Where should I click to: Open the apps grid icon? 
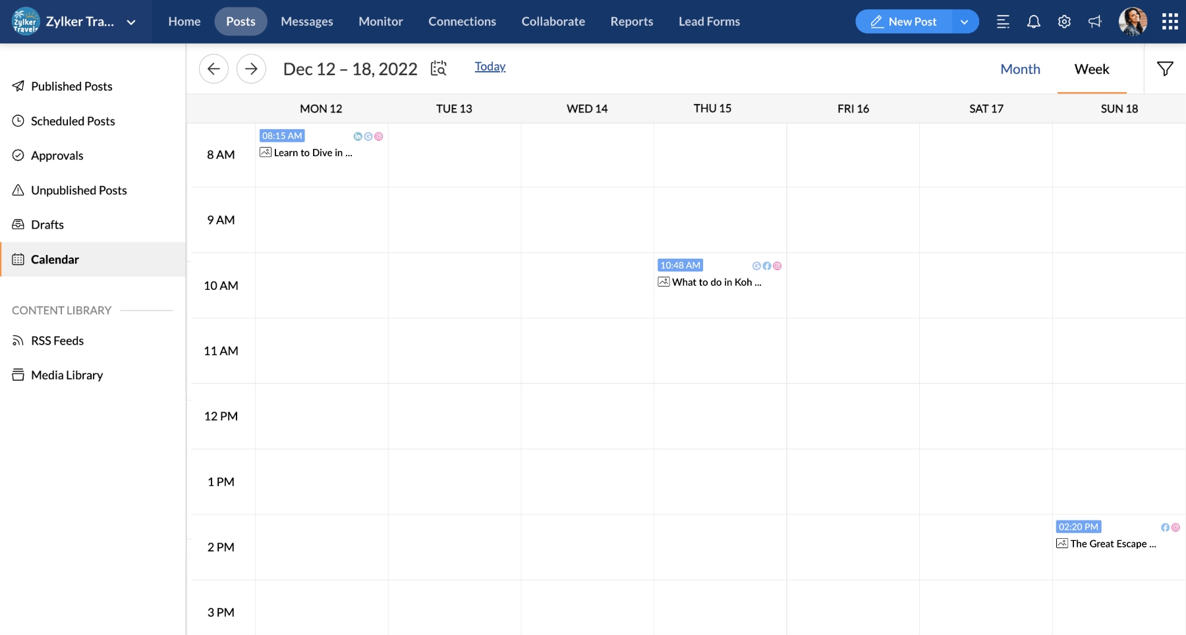1170,21
